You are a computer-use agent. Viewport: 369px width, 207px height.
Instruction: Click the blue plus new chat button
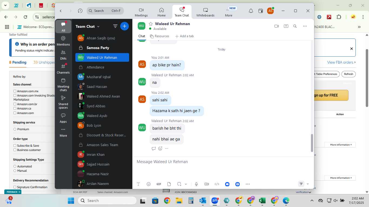pyautogui.click(x=124, y=26)
